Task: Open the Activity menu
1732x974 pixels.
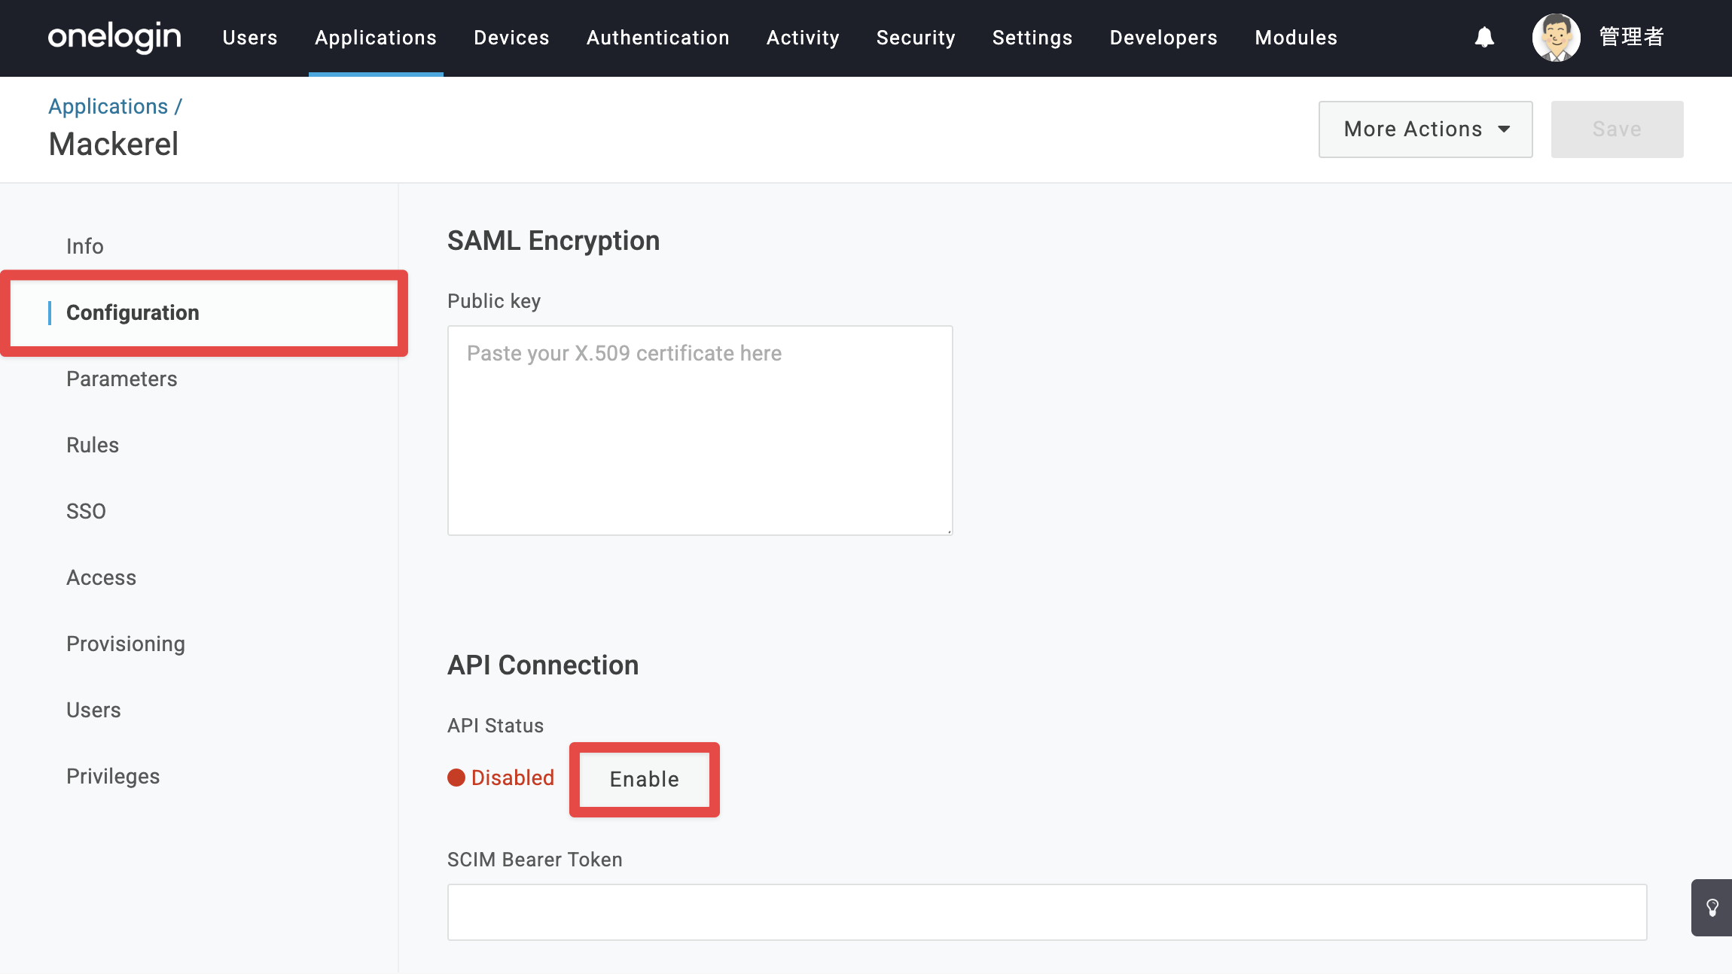Action: coord(803,38)
